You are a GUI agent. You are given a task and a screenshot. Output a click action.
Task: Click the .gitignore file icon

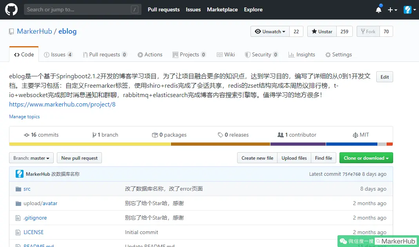(x=18, y=218)
